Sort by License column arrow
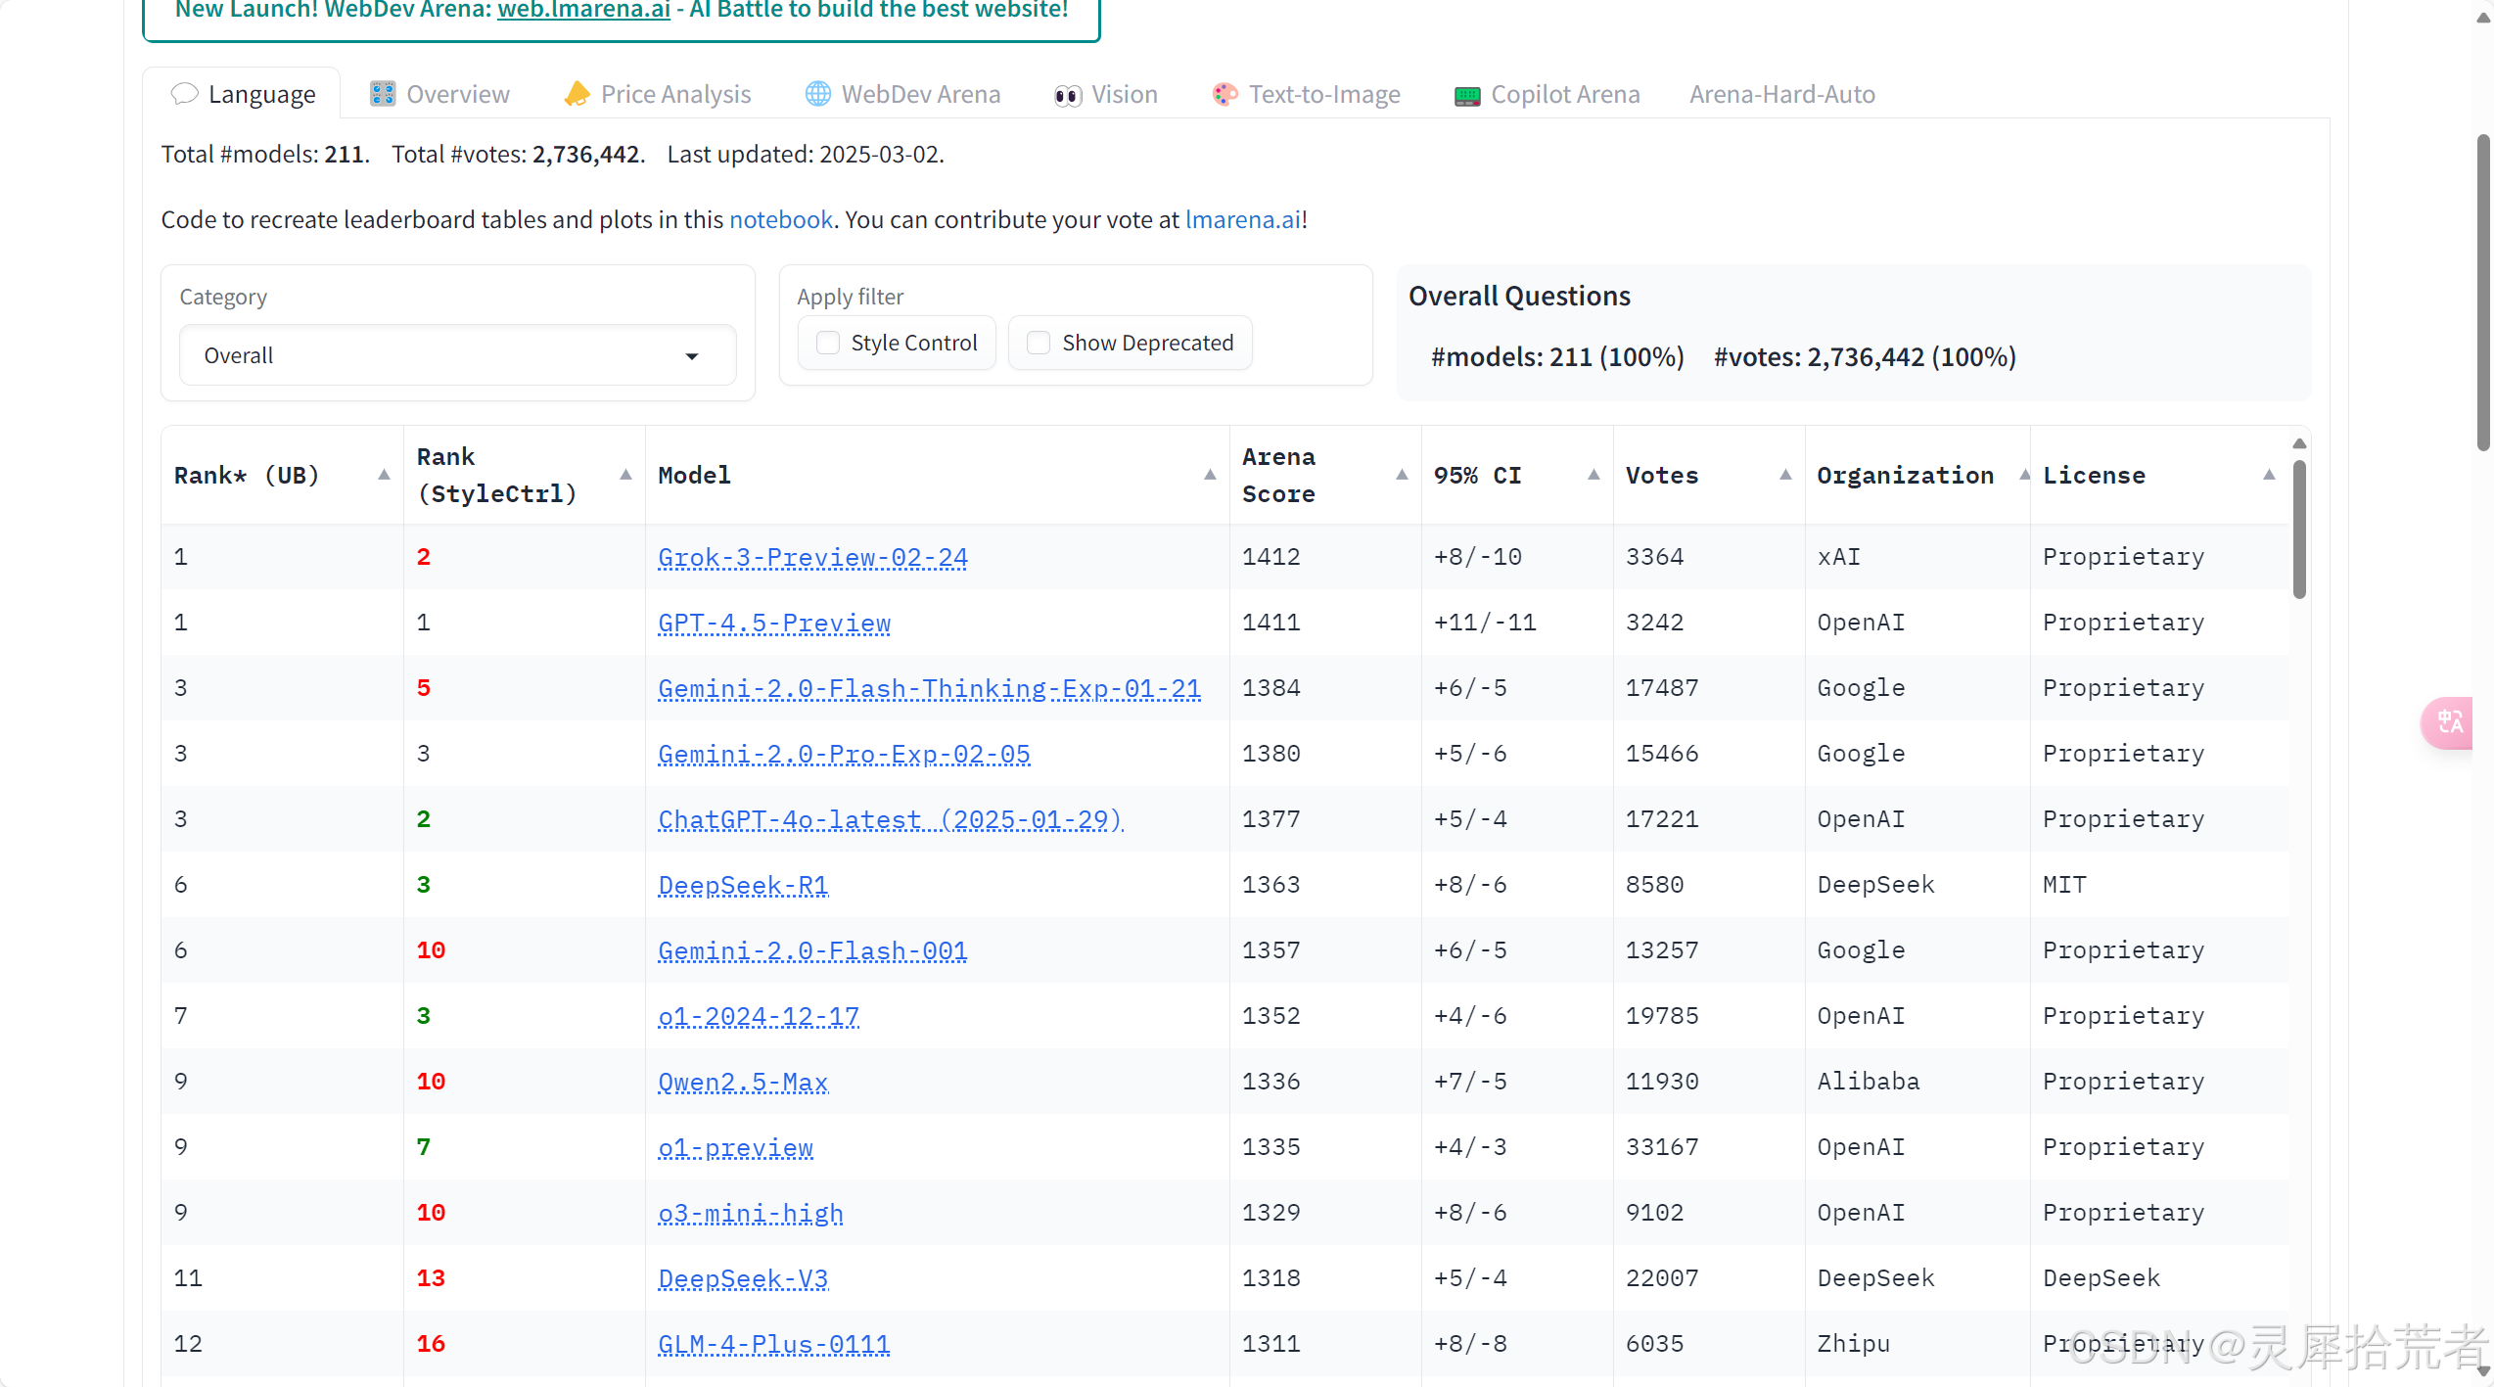Screen dimensions: 2494x1387 coord(2269,475)
